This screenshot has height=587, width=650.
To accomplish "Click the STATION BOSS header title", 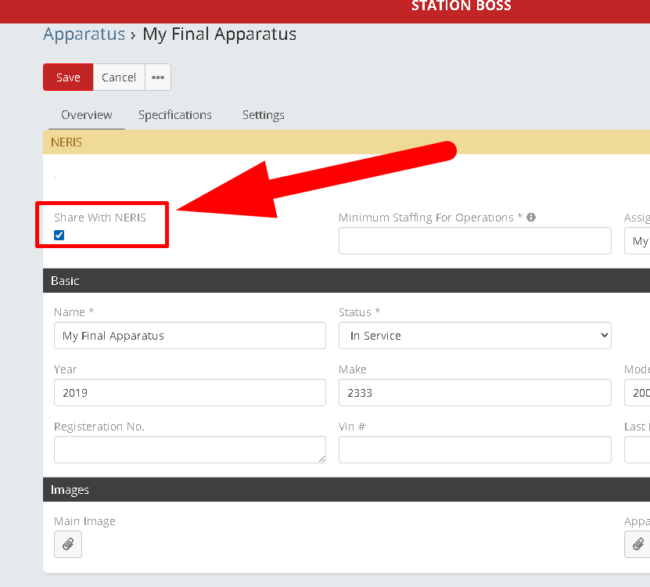I will 461,6.
